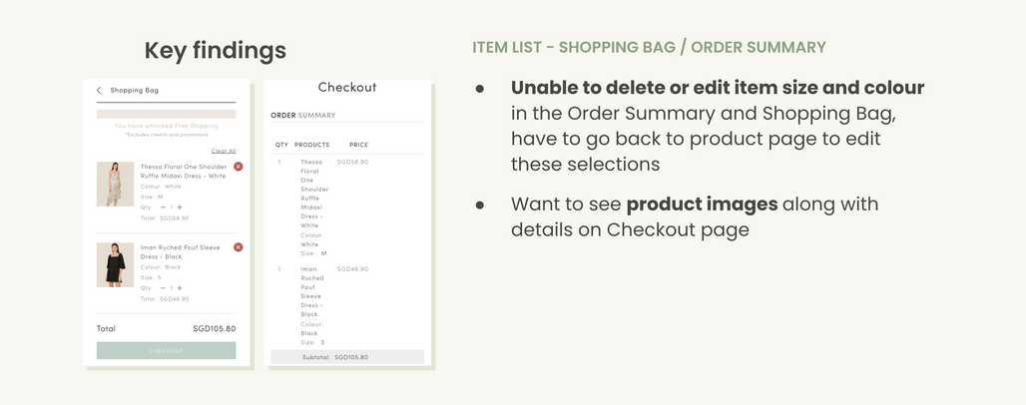Image resolution: width=1026 pixels, height=405 pixels.
Task: Decrease quantity of Thessa Floral dress
Action: coord(162,207)
